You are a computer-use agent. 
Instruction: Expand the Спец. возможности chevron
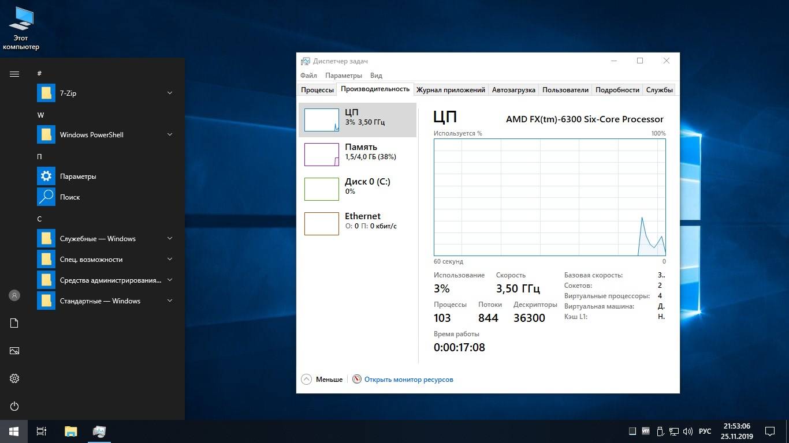click(170, 259)
